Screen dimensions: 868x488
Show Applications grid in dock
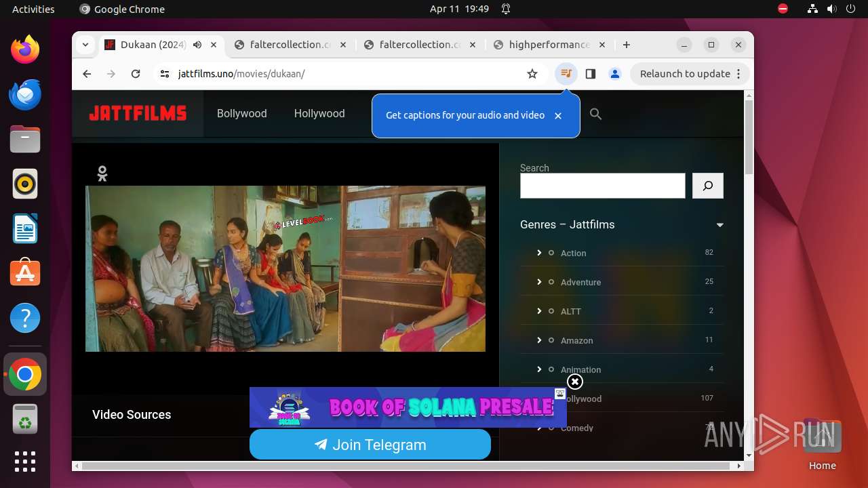coord(25,462)
